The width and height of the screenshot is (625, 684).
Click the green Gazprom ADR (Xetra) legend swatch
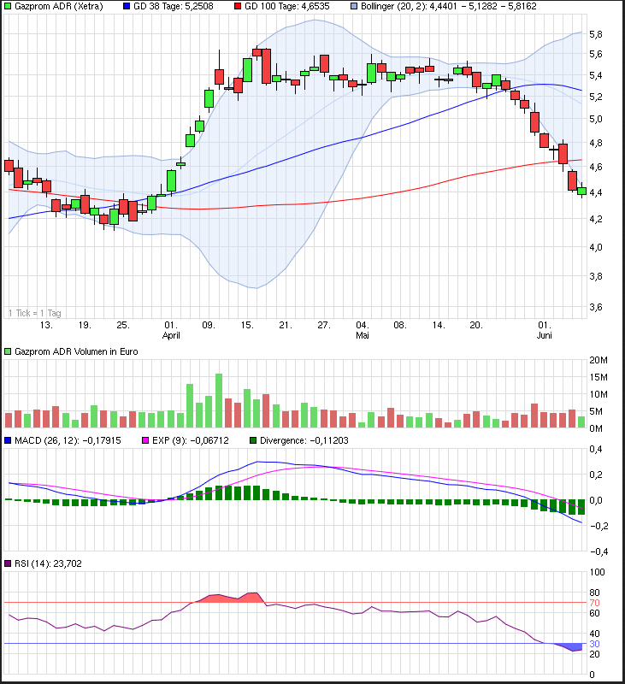pos(8,7)
